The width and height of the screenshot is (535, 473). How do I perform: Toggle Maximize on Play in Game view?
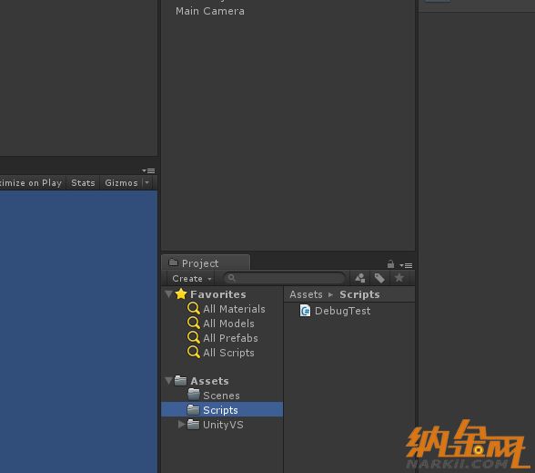tap(31, 183)
